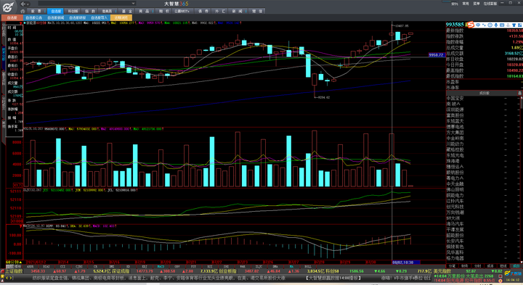Open the 商品 tab
The image size is (523, 285).
click(144, 11)
